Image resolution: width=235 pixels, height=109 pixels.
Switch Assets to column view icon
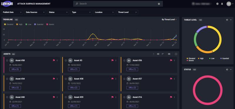click(169, 54)
